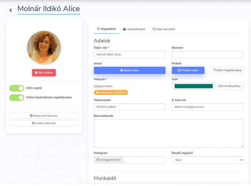Toggle the Aktív naptár switch

(17, 88)
